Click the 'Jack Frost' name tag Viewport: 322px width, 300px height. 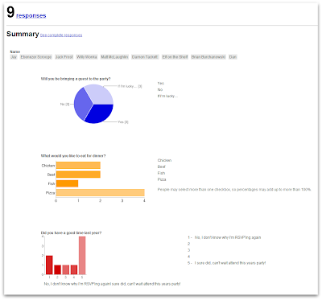pos(64,57)
